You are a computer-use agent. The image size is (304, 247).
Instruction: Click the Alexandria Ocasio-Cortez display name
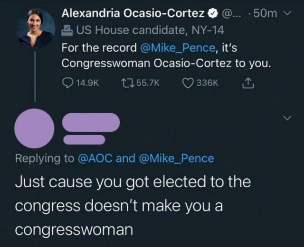point(133,13)
